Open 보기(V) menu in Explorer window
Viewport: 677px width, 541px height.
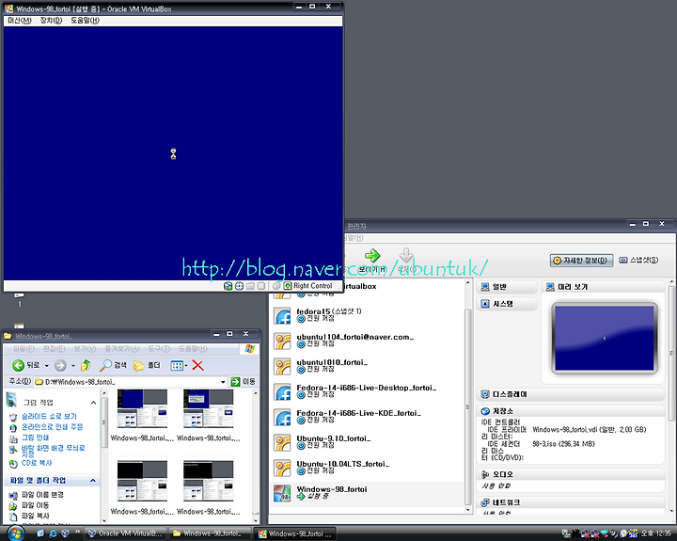(x=85, y=349)
